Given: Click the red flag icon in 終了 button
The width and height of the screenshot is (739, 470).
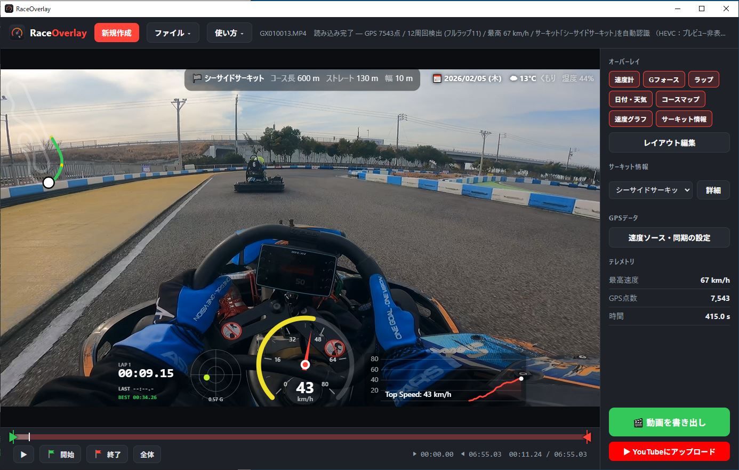Looking at the screenshot, I should point(98,454).
